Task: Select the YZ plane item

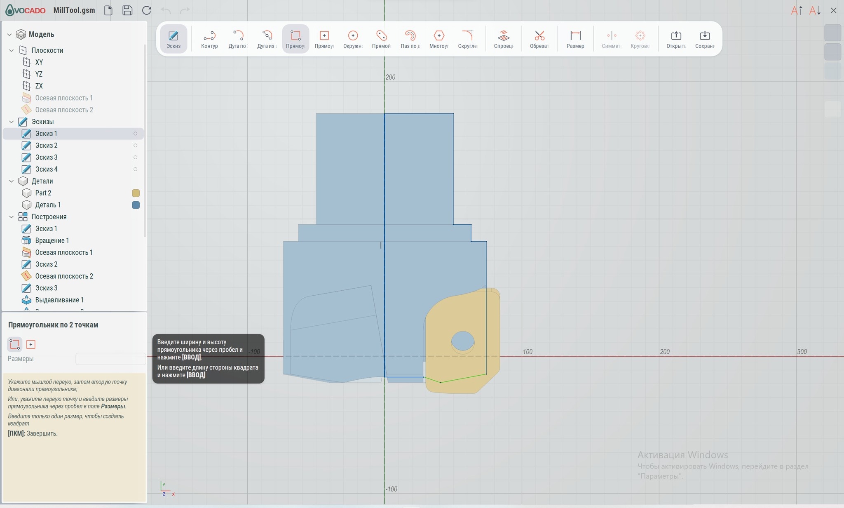Action: click(x=39, y=74)
